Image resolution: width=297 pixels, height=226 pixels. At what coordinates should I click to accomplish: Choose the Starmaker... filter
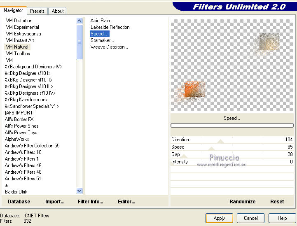[x=102, y=40]
